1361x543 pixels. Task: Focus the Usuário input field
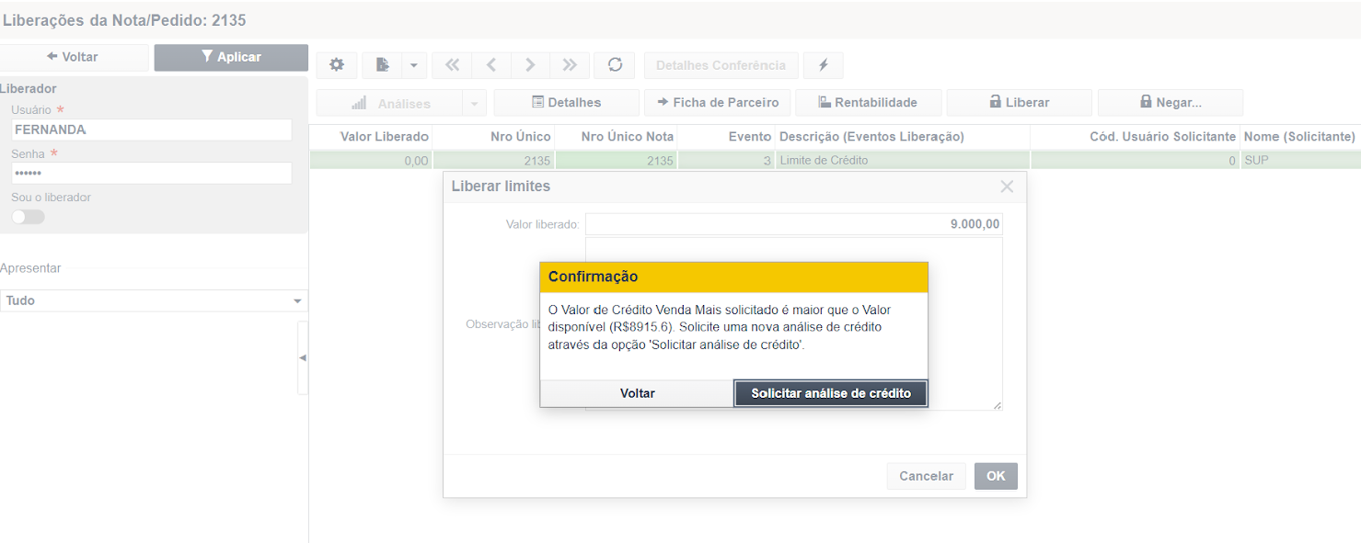click(x=152, y=130)
